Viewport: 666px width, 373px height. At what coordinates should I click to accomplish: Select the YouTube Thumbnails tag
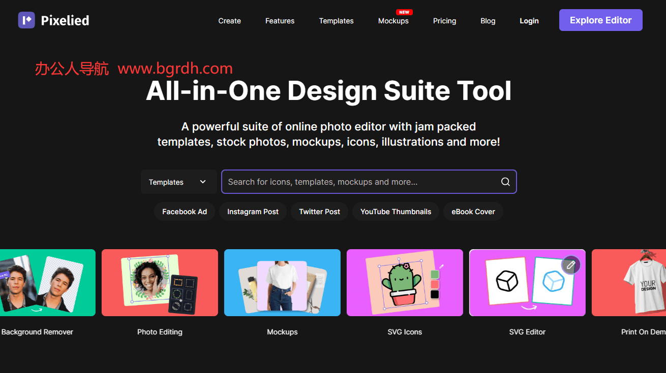coord(396,212)
